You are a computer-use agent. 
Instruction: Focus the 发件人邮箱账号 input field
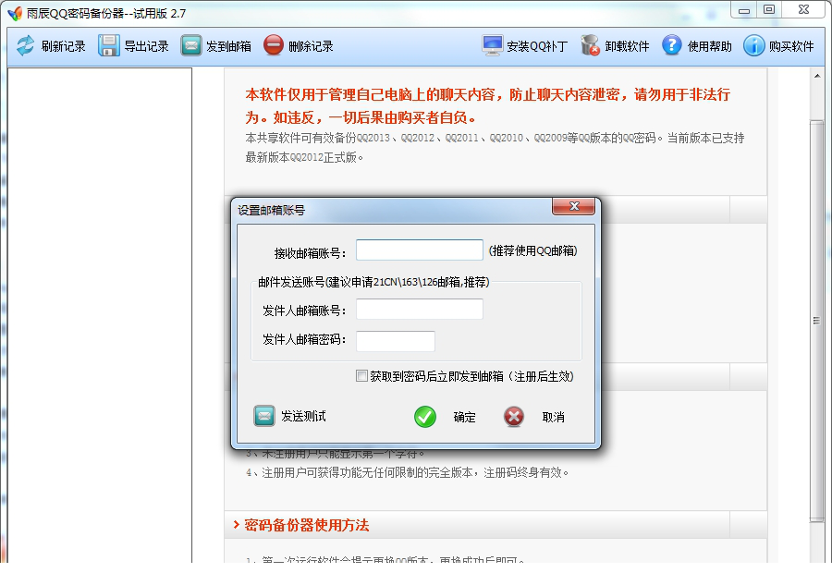click(419, 310)
